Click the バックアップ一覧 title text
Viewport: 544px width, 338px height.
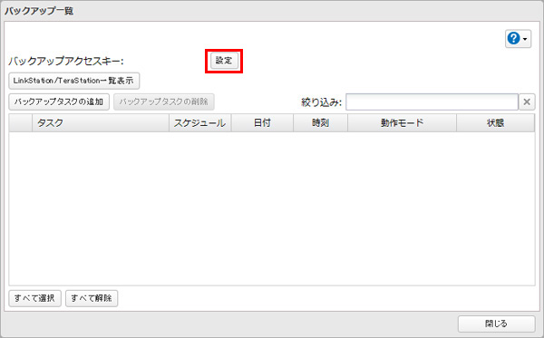click(x=39, y=11)
